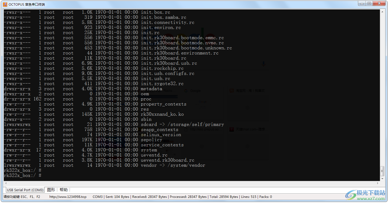Viewport: 388px width, 203px height.
Task: Click the proc directory entry
Action: click(x=146, y=99)
